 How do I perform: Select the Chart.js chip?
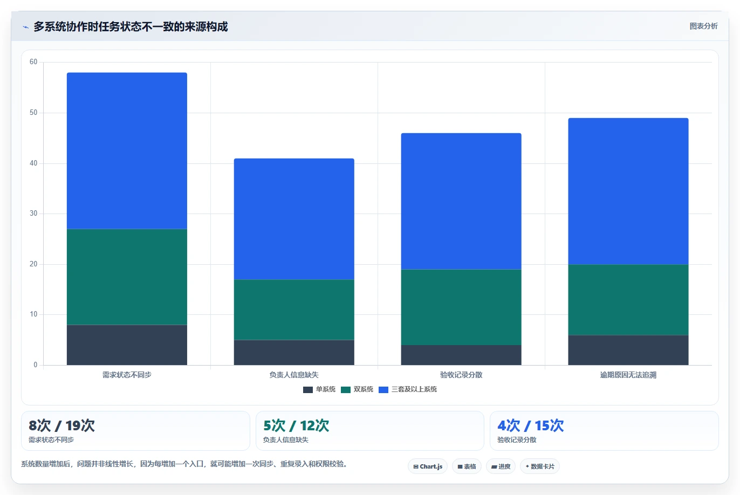coord(428,466)
